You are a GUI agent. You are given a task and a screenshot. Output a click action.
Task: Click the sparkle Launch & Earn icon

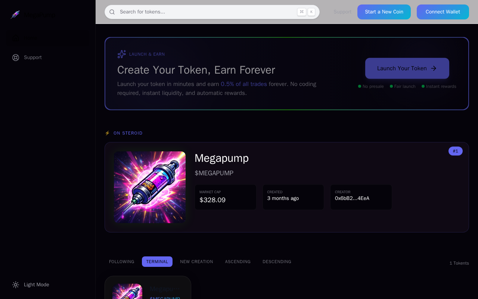click(122, 54)
